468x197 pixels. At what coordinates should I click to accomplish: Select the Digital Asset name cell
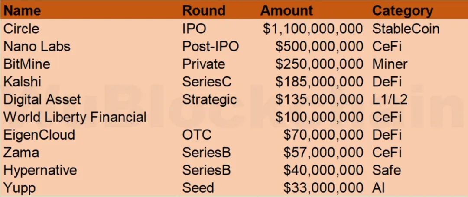click(42, 99)
